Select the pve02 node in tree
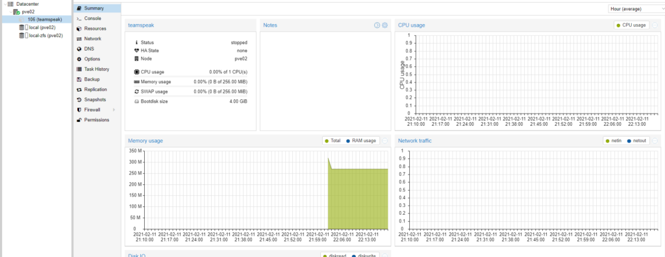Image resolution: width=665 pixels, height=257 pixels. tap(27, 12)
